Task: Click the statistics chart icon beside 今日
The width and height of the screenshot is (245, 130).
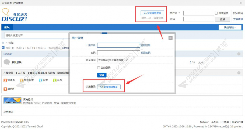Action: 3,47
